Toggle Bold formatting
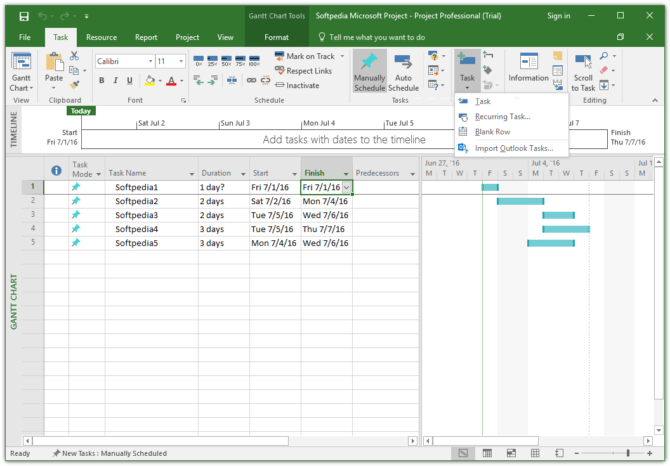This screenshot has width=670, height=466. (102, 81)
